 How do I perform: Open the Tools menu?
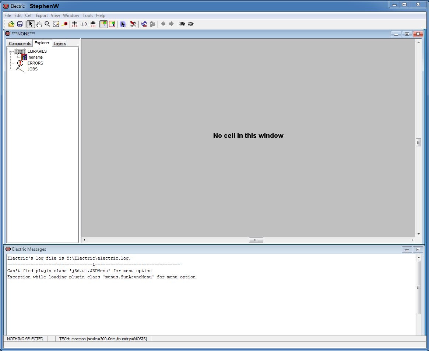(88, 15)
